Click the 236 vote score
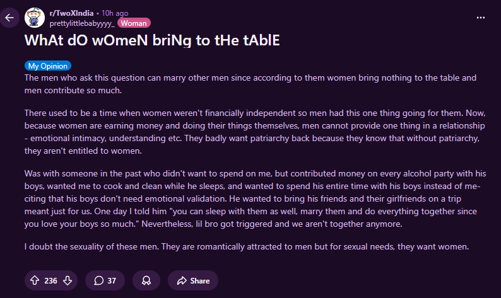This screenshot has height=298, width=501. pyautogui.click(x=50, y=280)
